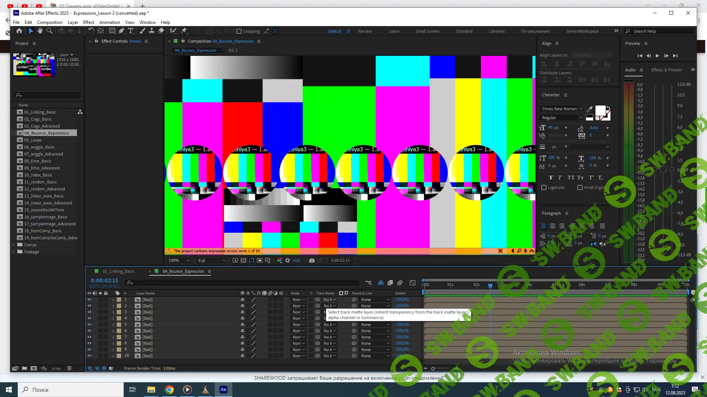Select the Horizontal Type tool
Viewport: 707px width, 397px height.
pos(131,31)
